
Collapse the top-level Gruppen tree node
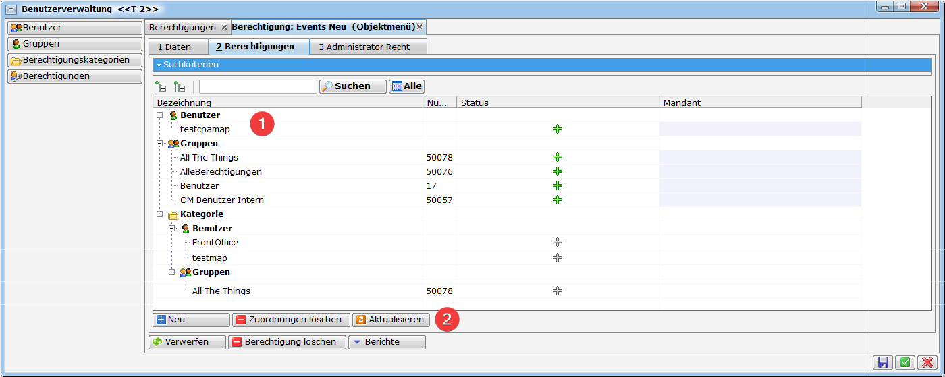160,144
